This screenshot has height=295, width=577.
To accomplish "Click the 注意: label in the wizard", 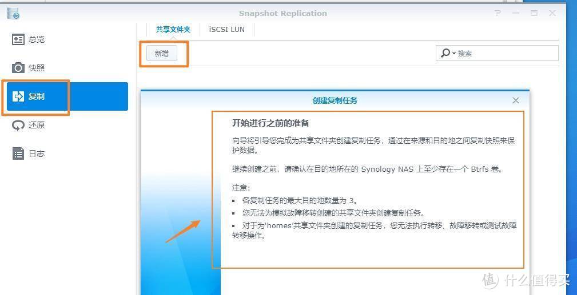I will [x=241, y=188].
